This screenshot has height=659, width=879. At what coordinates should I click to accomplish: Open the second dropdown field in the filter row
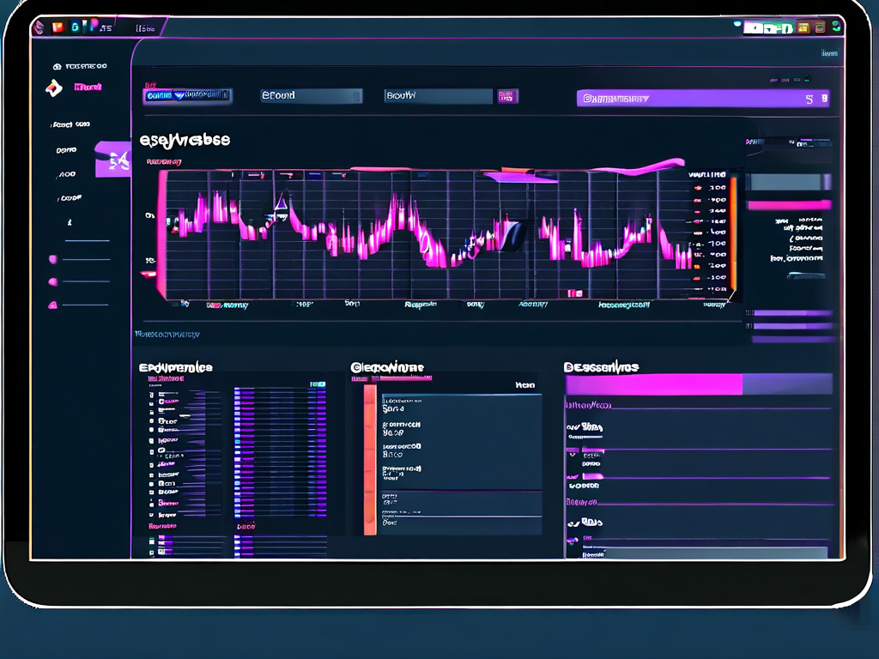click(x=311, y=96)
